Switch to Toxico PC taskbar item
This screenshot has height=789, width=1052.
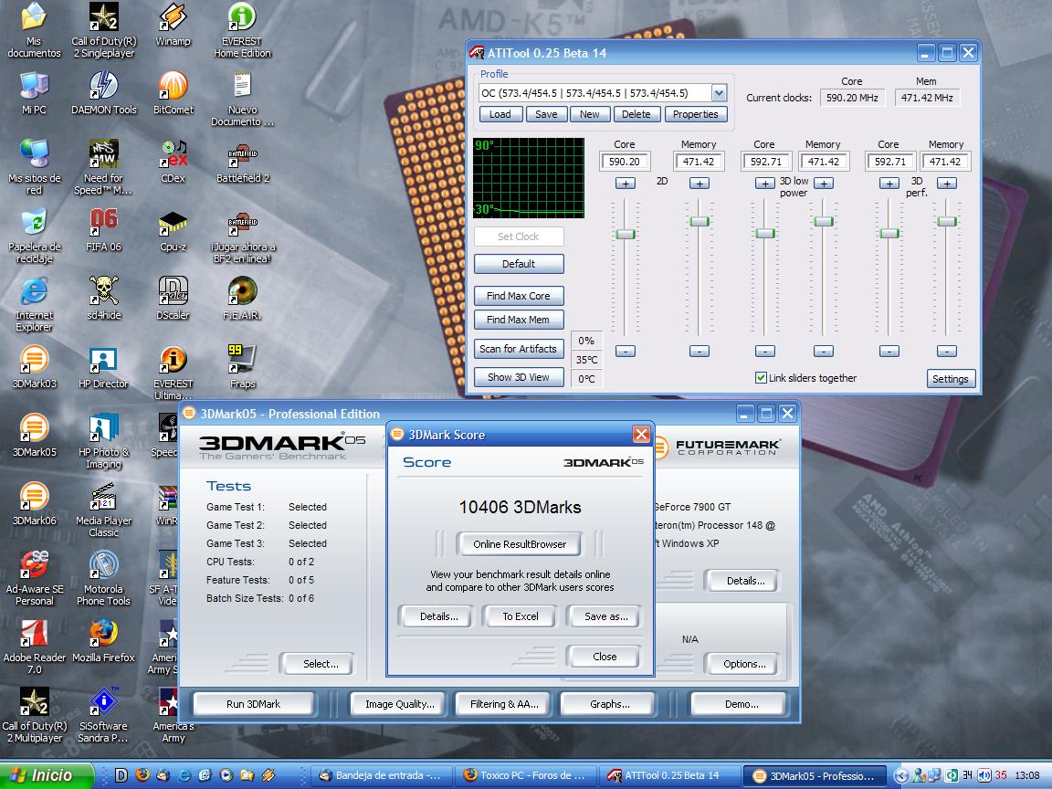(x=525, y=775)
